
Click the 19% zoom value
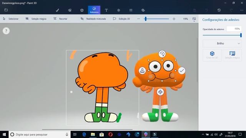185,19
